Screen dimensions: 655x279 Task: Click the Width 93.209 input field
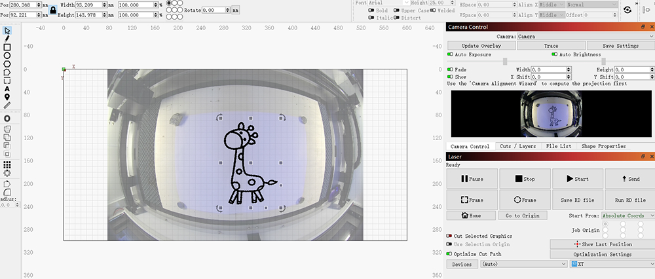click(x=90, y=5)
